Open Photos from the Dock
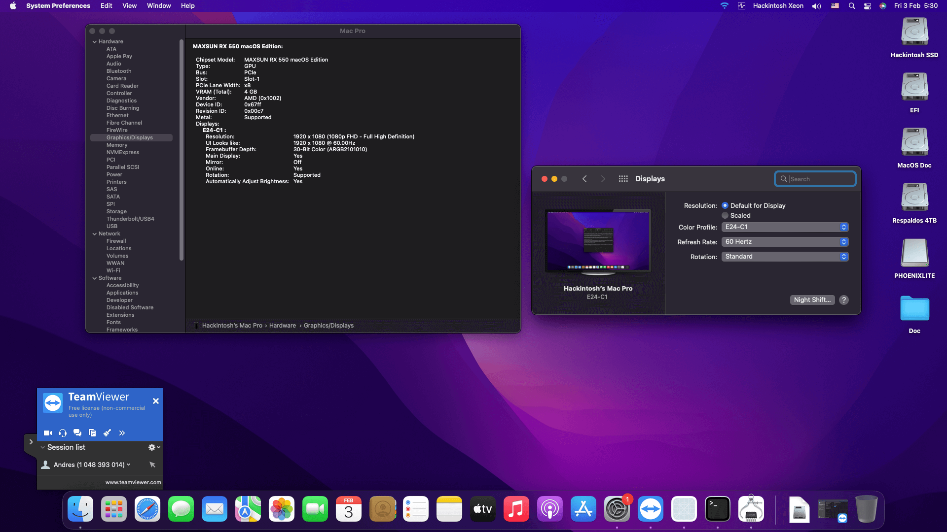 pos(282,509)
